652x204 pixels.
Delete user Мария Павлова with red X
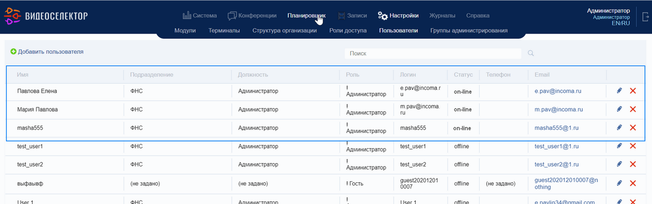633,109
